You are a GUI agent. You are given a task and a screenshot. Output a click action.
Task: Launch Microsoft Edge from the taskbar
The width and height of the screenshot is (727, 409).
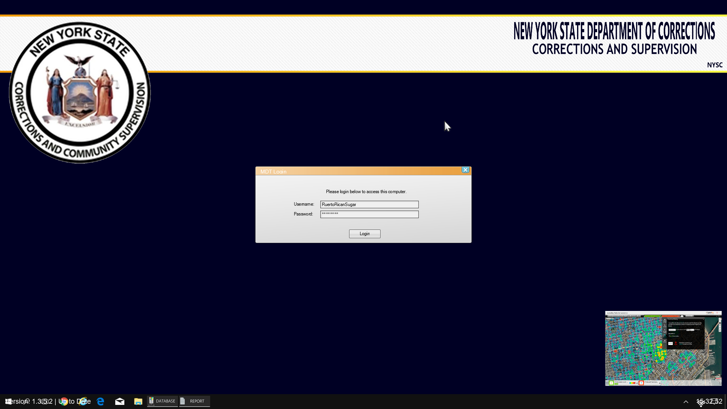coord(101,401)
